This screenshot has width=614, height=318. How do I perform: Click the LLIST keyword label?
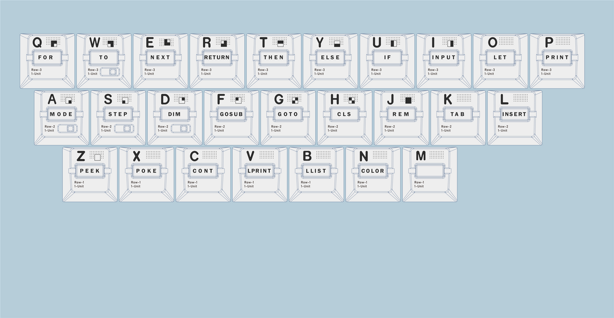(x=316, y=171)
